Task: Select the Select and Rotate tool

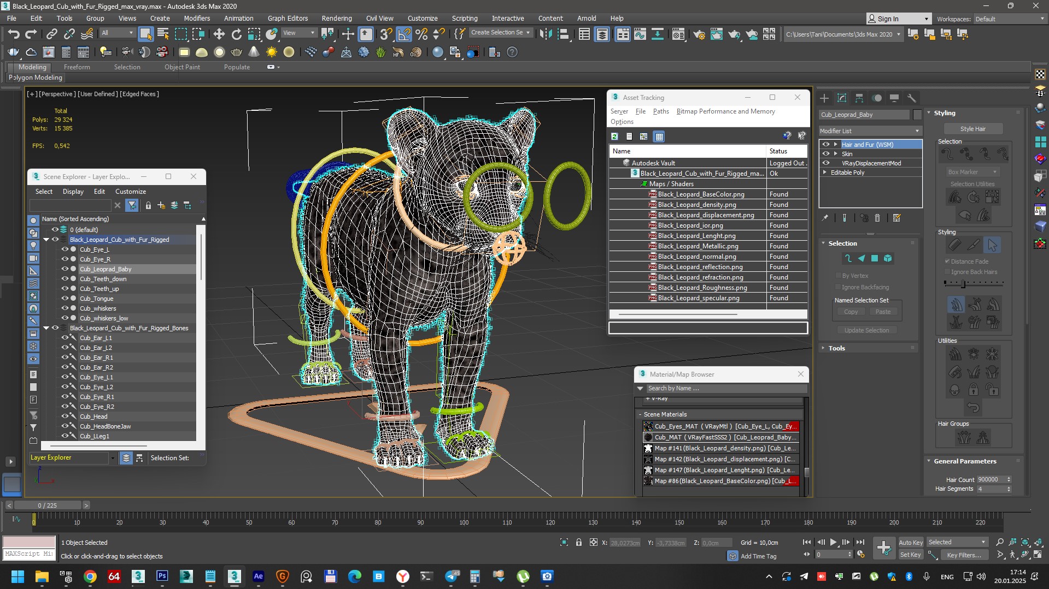Action: [x=236, y=34]
